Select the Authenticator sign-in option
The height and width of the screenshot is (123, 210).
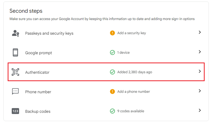[106, 72]
